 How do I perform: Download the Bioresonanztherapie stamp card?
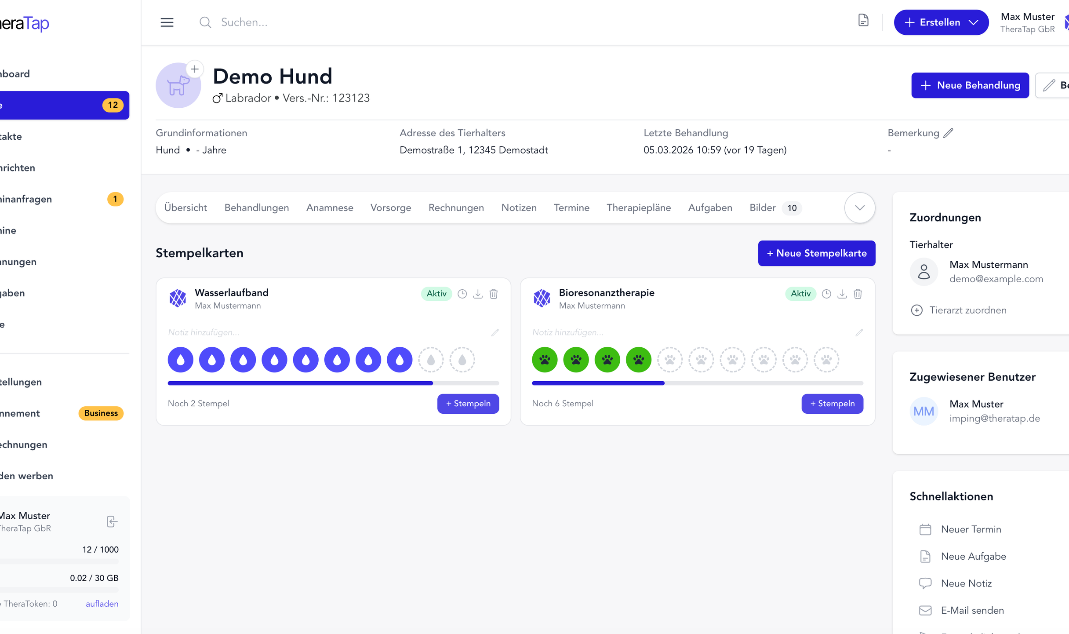click(x=842, y=294)
